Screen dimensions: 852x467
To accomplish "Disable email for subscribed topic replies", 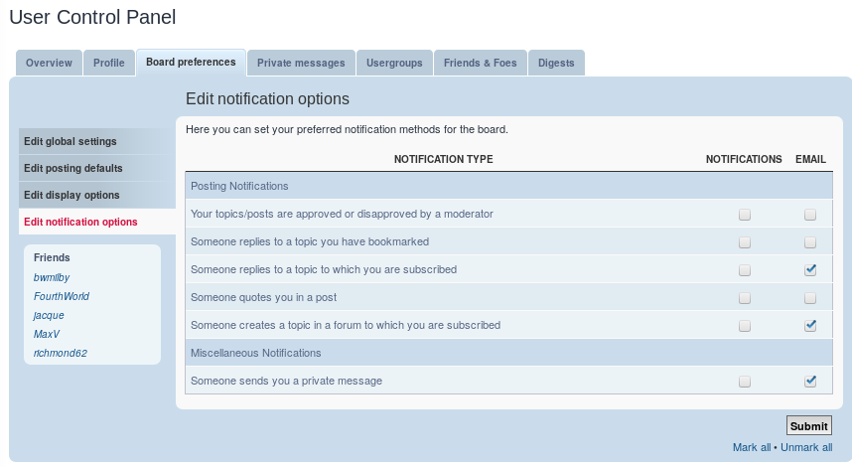I will 810,269.
